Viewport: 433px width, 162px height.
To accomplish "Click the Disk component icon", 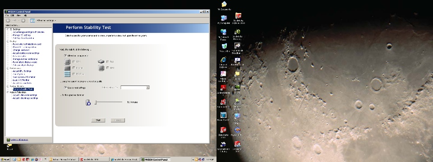I will [x=101, y=62].
